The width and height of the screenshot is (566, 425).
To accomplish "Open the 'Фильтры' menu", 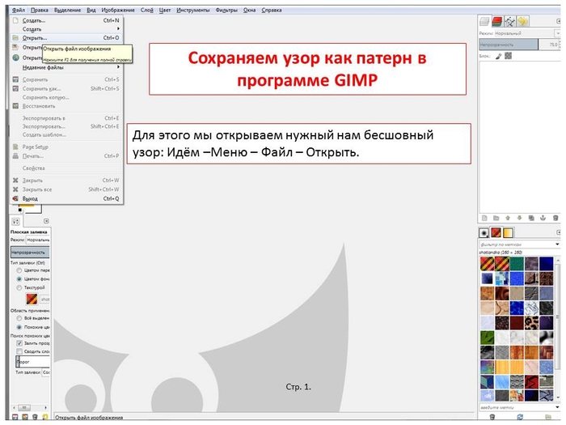I will [226, 10].
